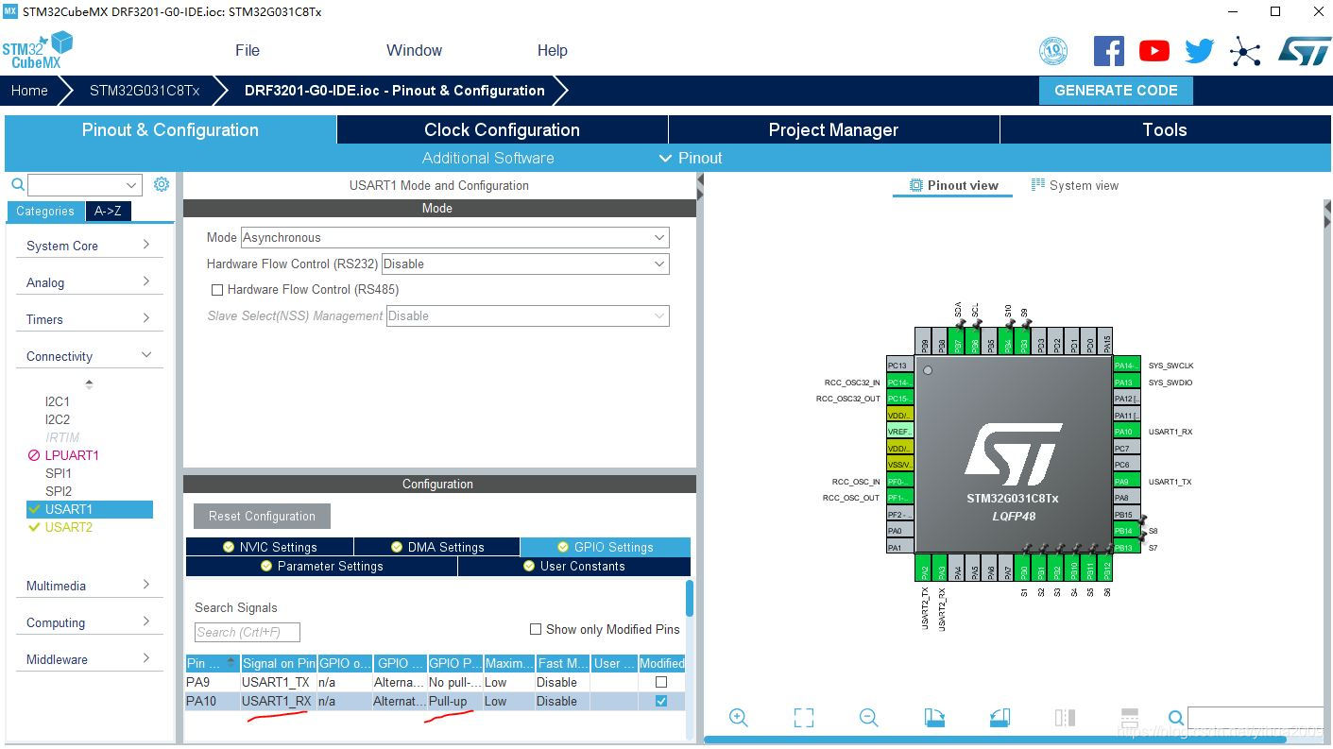Select pin PA0 on the chip
The image size is (1333, 749).
click(x=900, y=531)
